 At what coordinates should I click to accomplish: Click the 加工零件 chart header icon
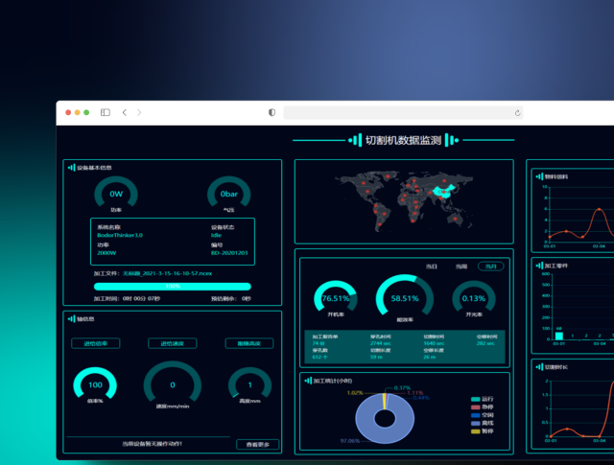tap(539, 266)
